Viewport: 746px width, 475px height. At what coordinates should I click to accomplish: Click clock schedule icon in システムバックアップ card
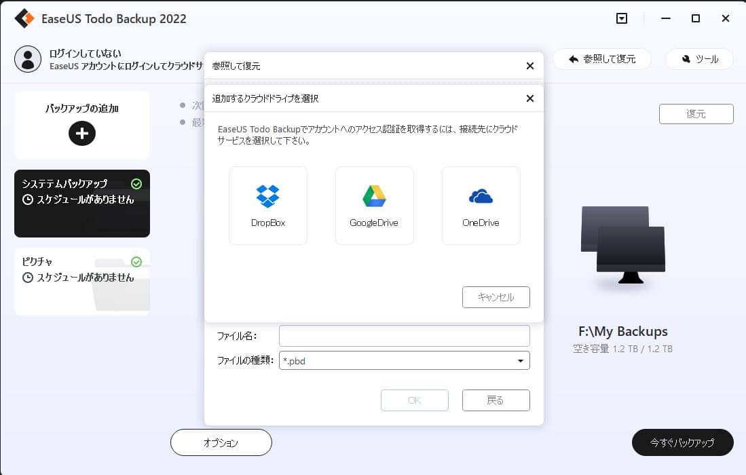tap(28, 199)
